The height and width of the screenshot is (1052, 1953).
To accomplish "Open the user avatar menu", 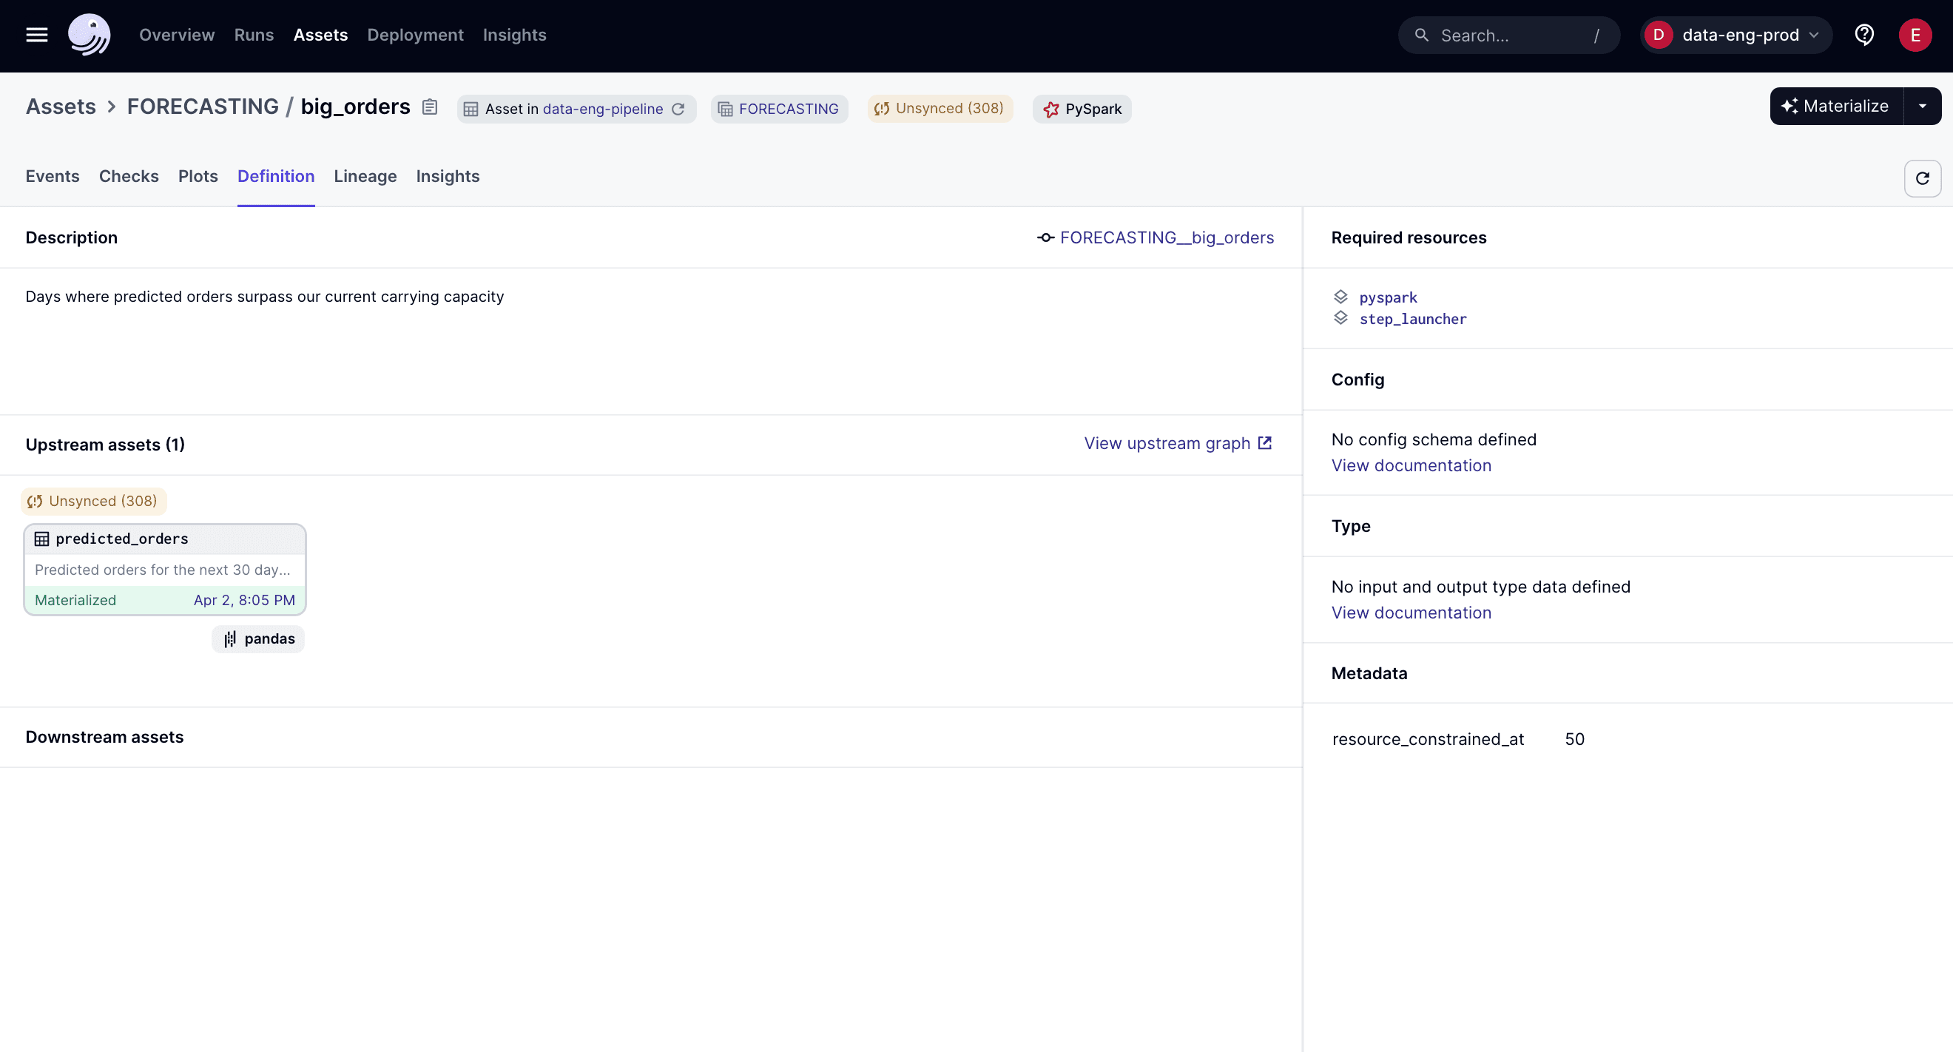I will pos(1916,35).
